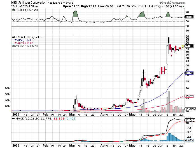Click the Low 68.30 value

click(x=105, y=6)
